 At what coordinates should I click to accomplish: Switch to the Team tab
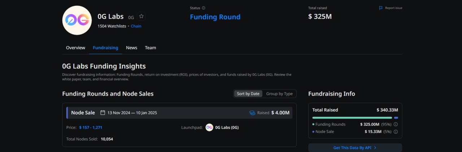[x=151, y=47]
